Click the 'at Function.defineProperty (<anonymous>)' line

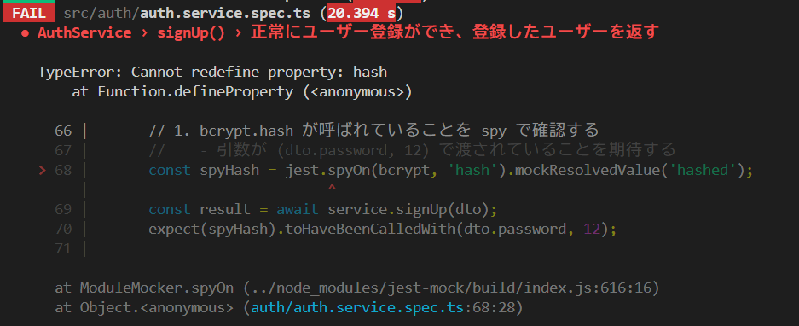(241, 92)
